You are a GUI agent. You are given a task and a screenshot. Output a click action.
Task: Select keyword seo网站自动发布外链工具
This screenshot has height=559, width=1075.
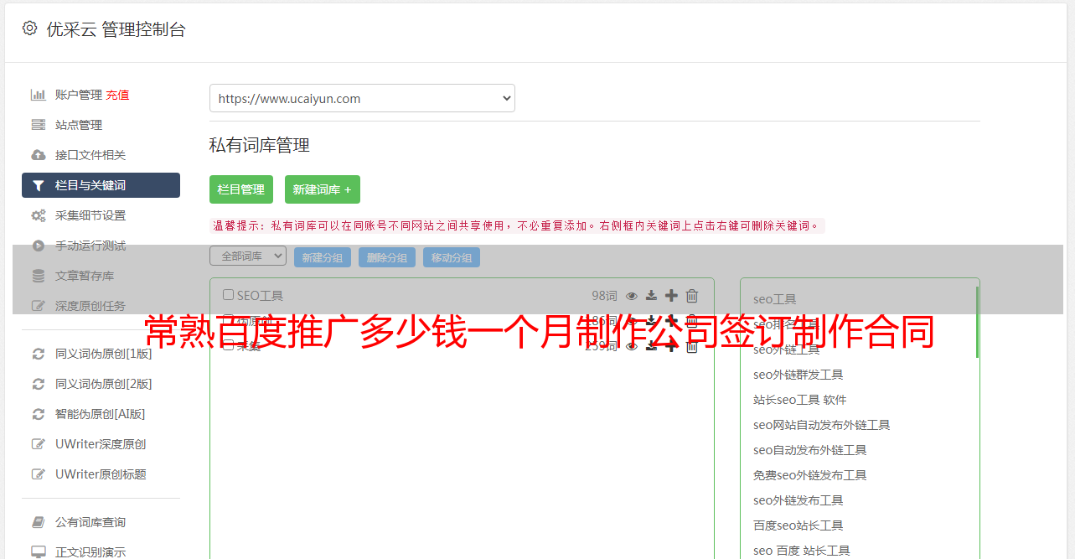click(822, 425)
